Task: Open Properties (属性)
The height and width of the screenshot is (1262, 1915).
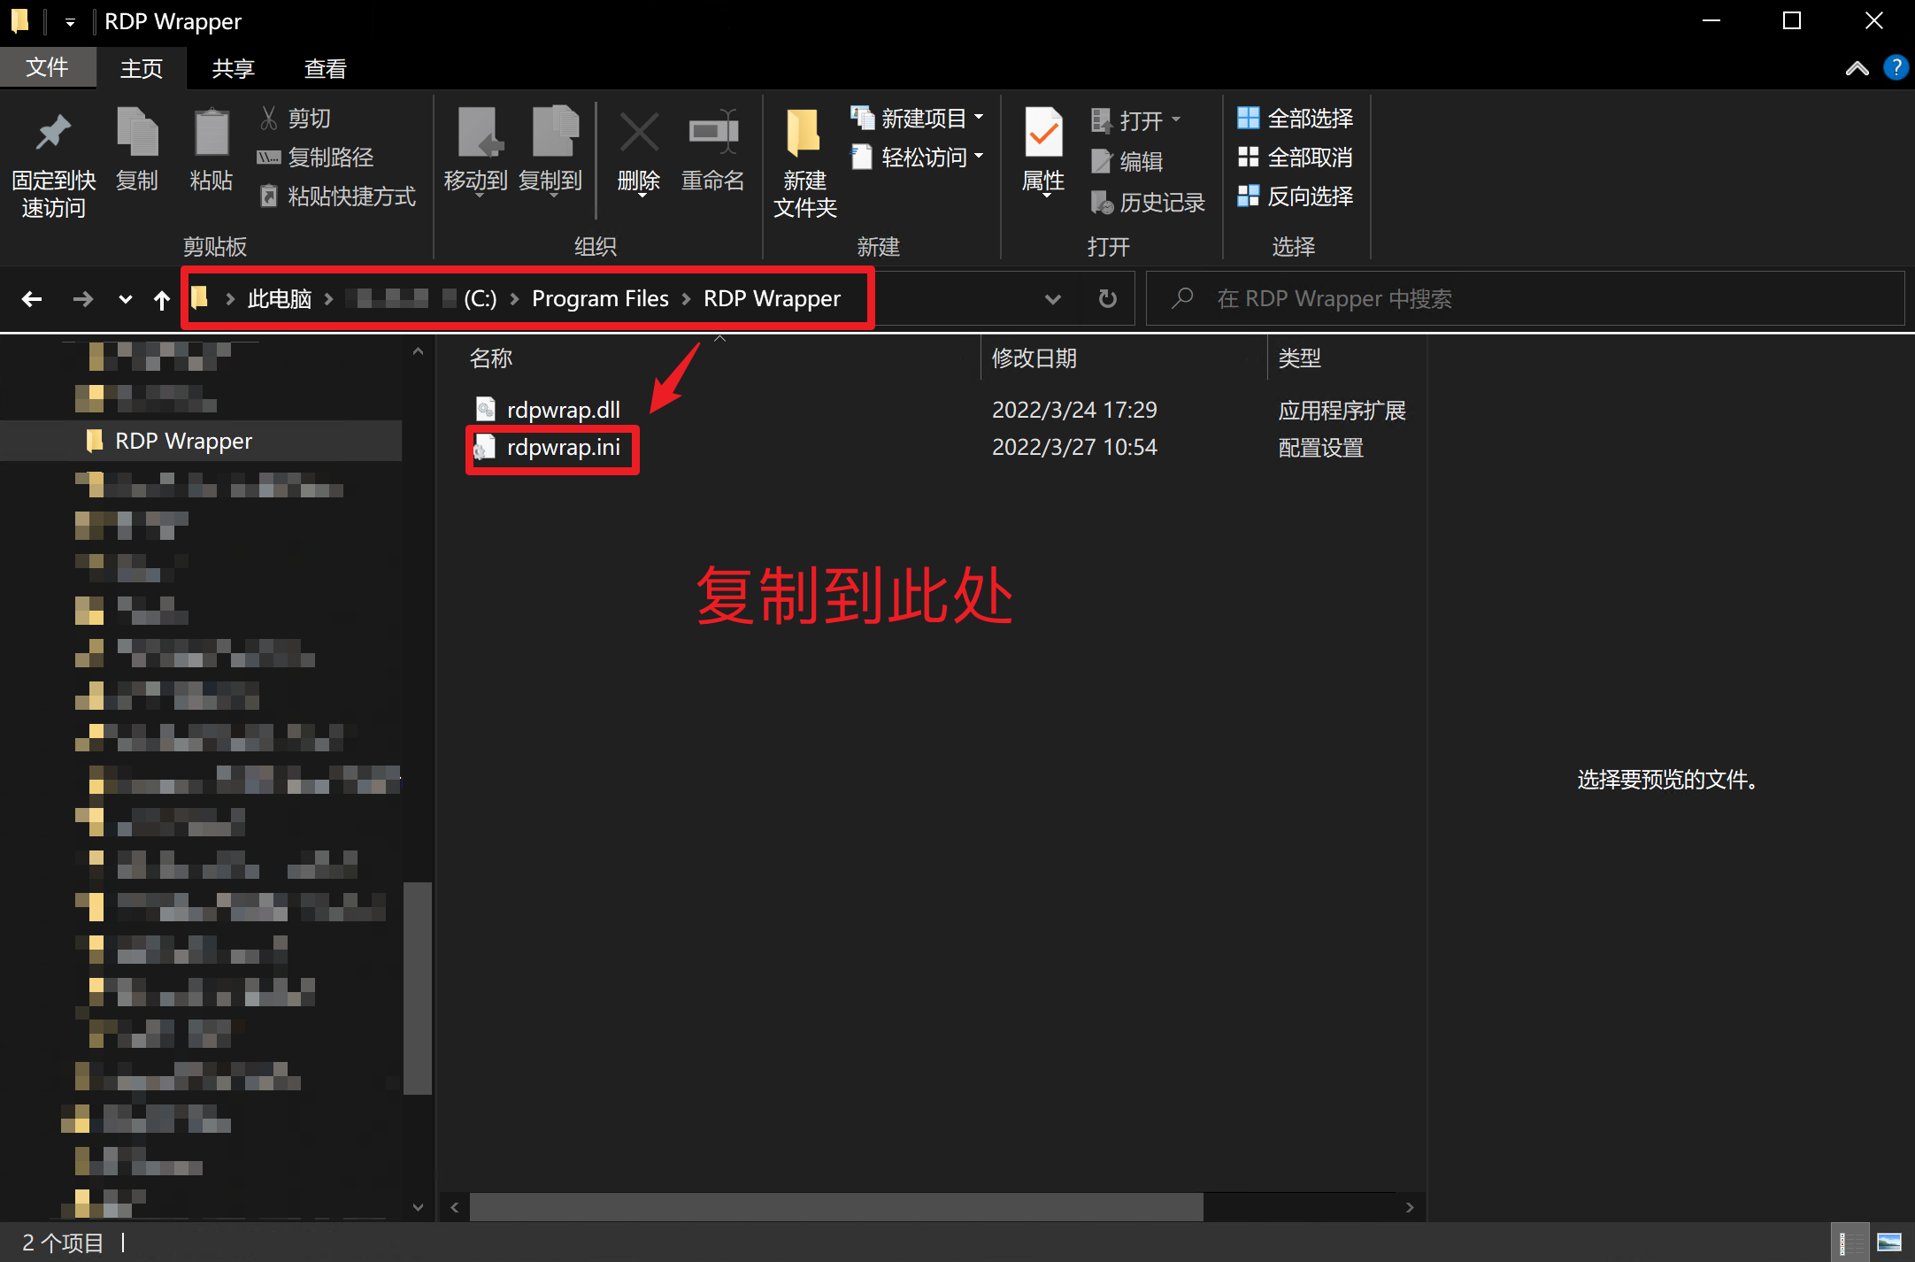Action: point(1043,150)
